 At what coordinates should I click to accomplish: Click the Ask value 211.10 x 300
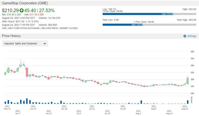(x=37, y=15)
